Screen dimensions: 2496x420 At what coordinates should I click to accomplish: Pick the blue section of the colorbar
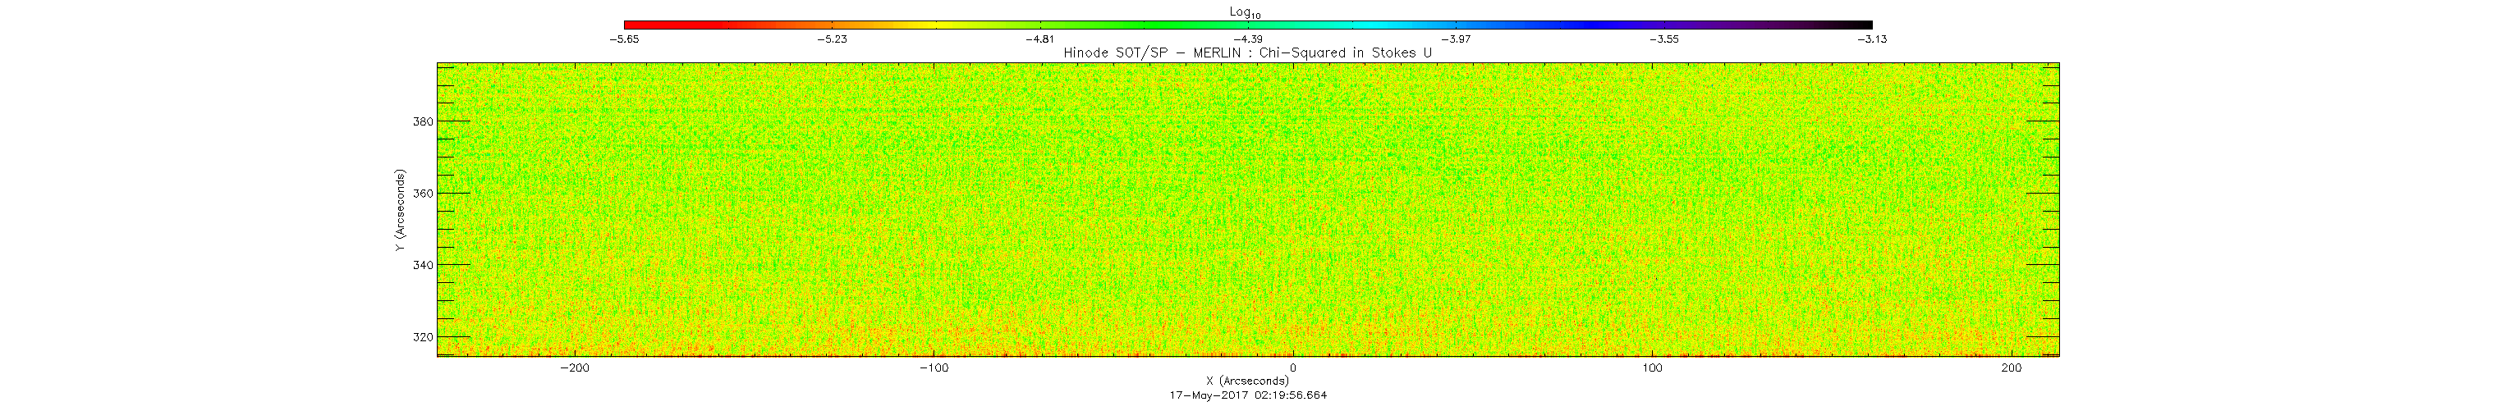(x=1589, y=24)
